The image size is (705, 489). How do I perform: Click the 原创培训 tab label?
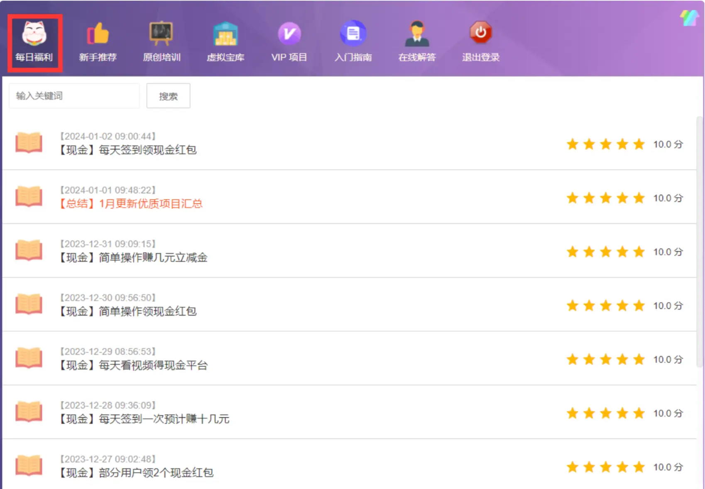point(162,57)
